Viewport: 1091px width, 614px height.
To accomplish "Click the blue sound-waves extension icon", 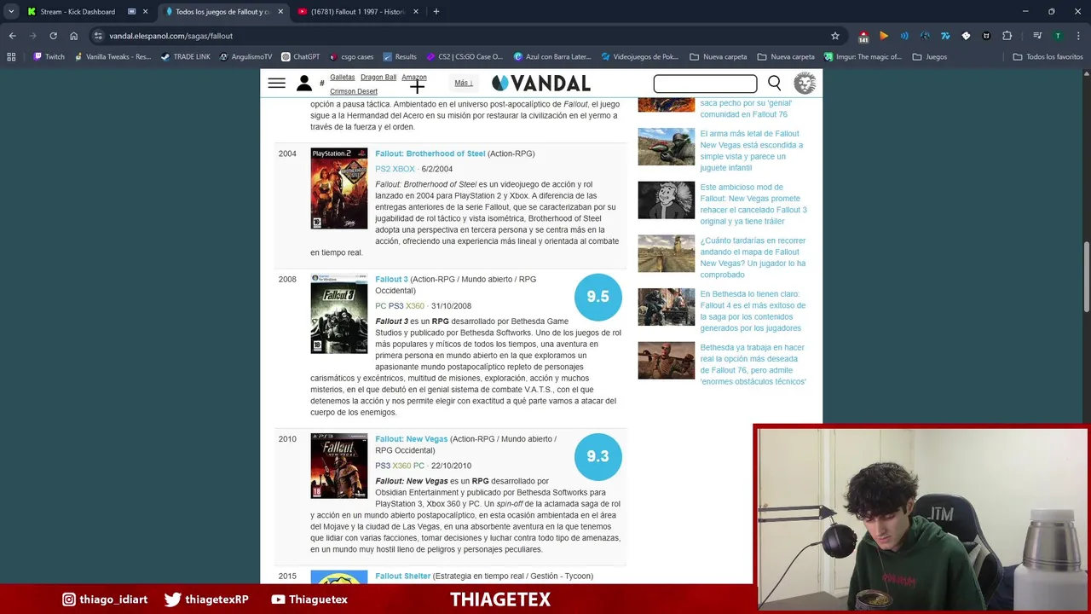I will (x=904, y=36).
